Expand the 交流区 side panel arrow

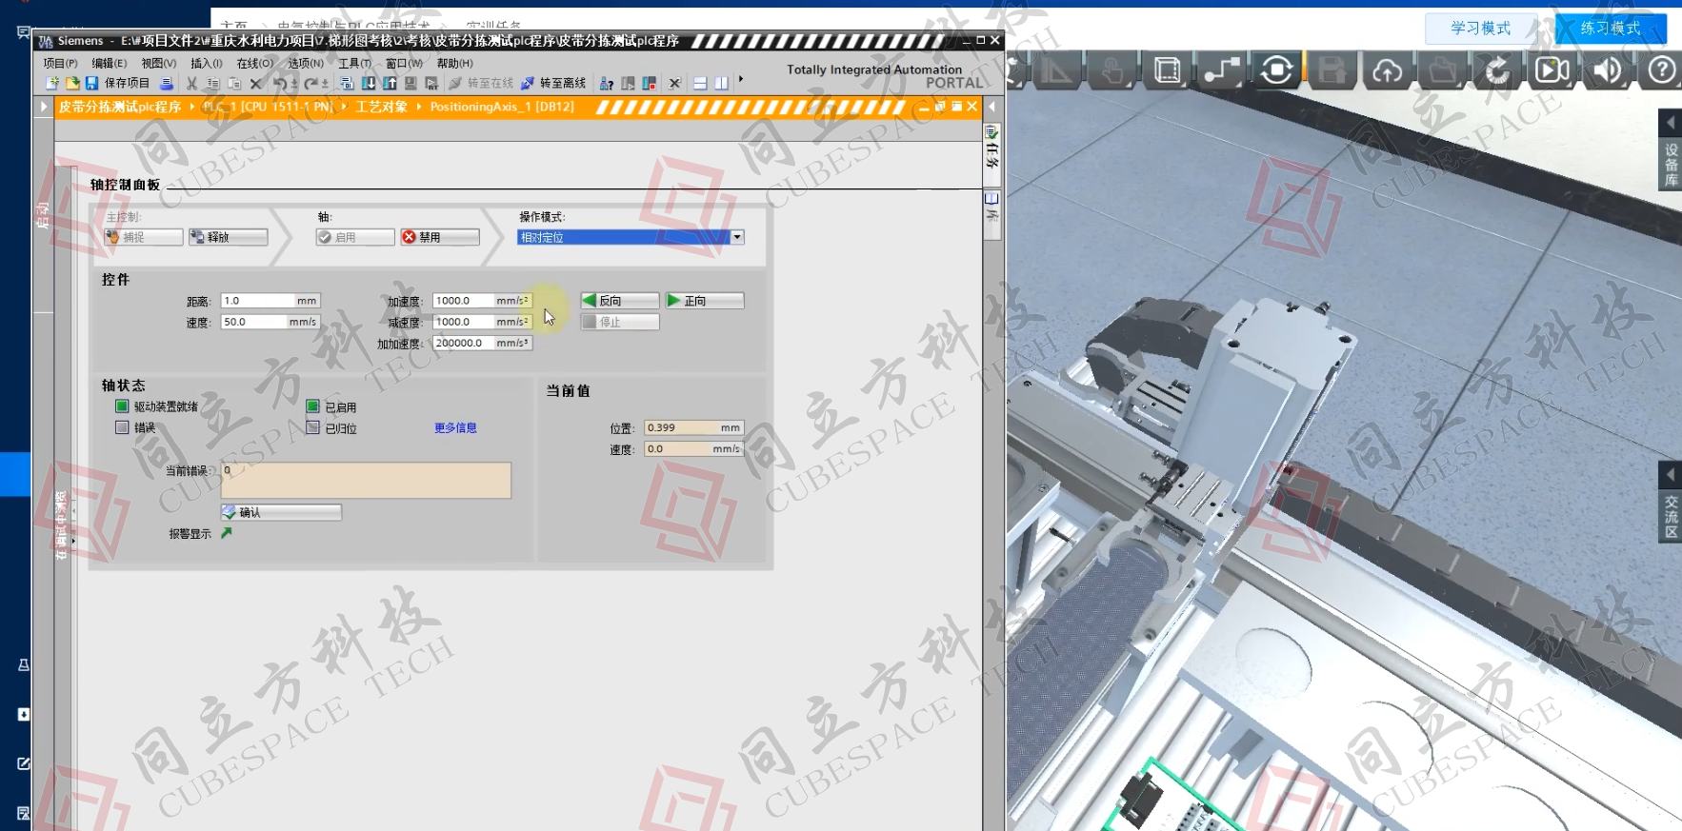(1670, 474)
